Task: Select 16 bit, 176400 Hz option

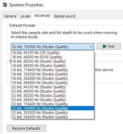Action: [53, 70]
